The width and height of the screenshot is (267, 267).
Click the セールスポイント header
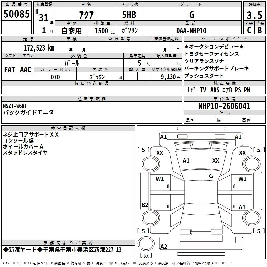[225, 39]
